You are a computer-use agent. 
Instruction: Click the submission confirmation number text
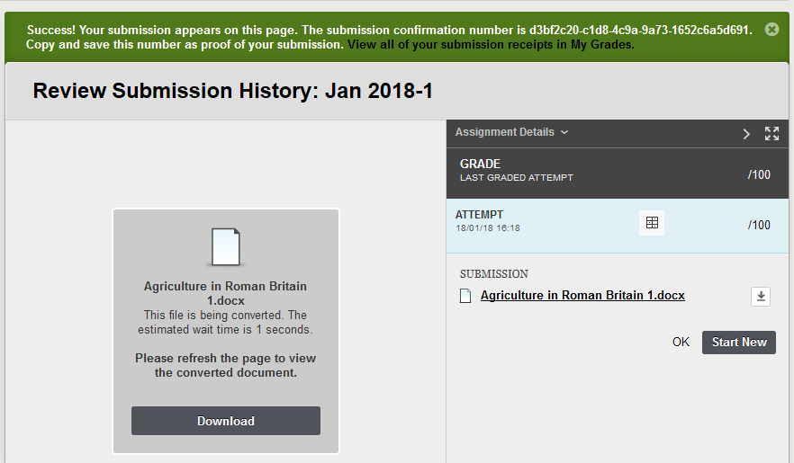(639, 30)
